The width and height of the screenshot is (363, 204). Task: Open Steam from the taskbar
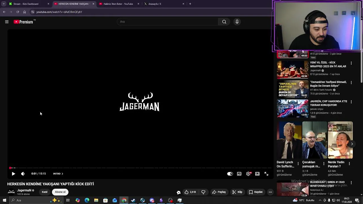[133, 200]
